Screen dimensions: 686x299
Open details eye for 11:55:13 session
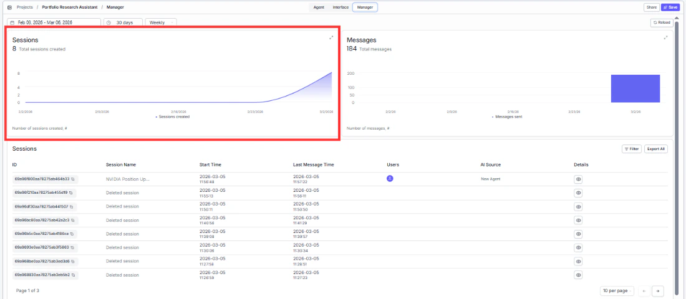tap(578, 192)
